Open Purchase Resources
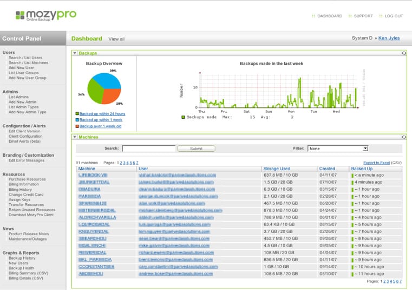Screen dimensions: 412x290 [27, 179]
